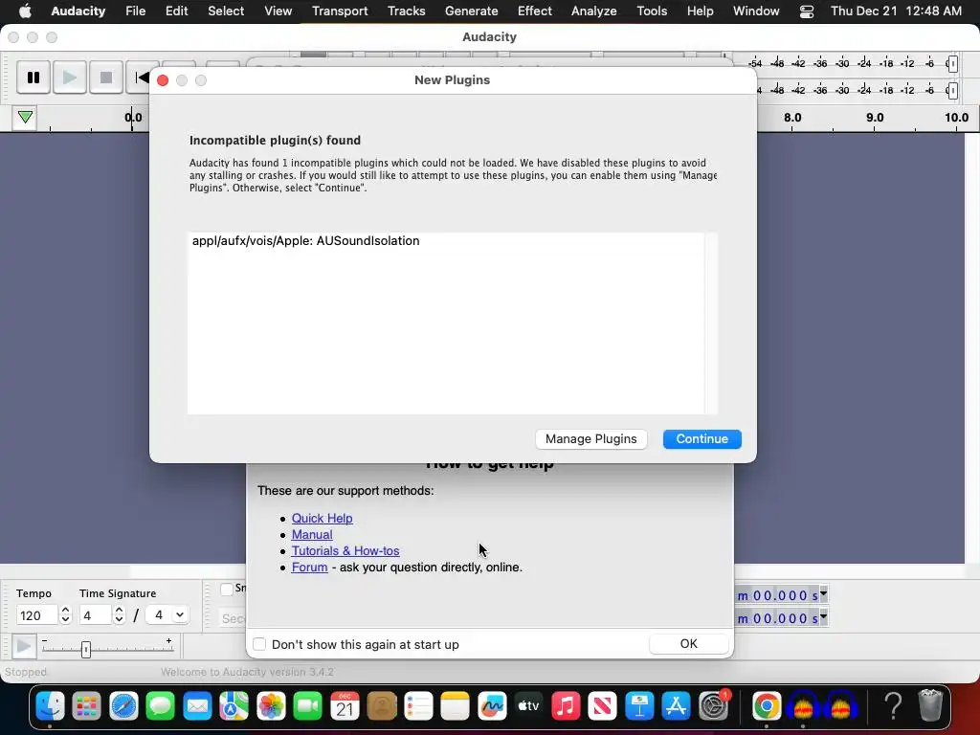The width and height of the screenshot is (980, 735).
Task: Click the Tempo stepper arrows
Action: coord(65,615)
